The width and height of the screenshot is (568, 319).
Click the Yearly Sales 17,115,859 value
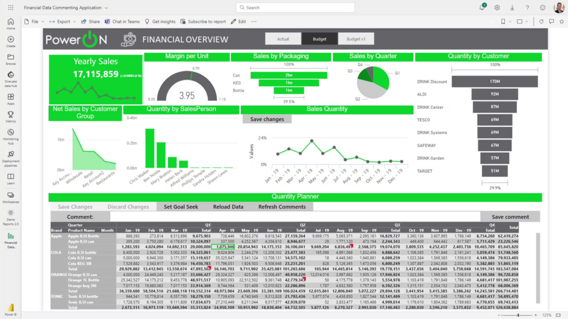(95, 74)
